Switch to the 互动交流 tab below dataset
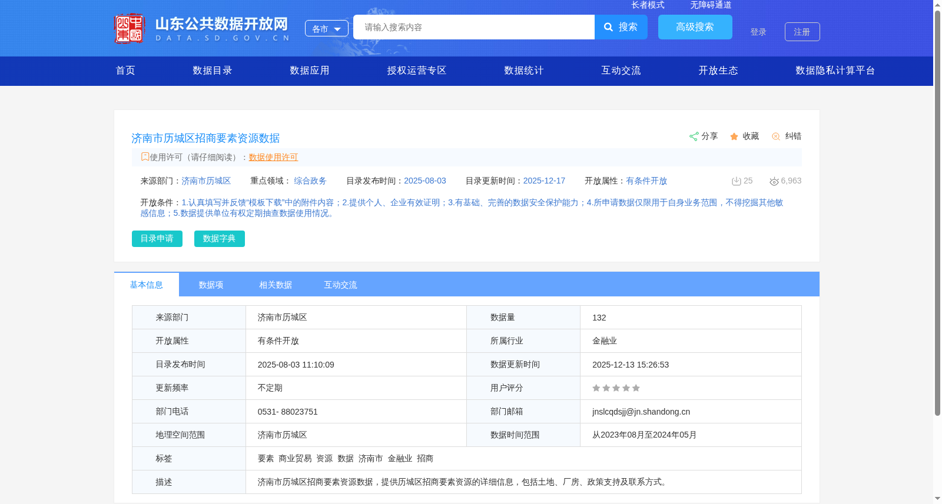 tap(340, 285)
